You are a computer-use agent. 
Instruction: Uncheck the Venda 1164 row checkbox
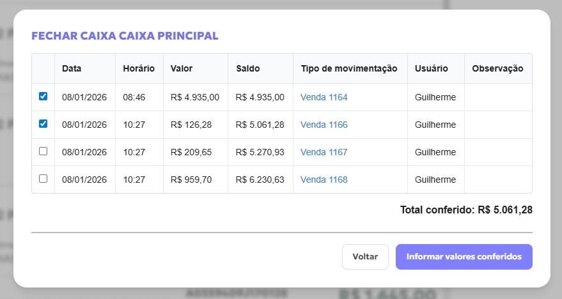[43, 96]
